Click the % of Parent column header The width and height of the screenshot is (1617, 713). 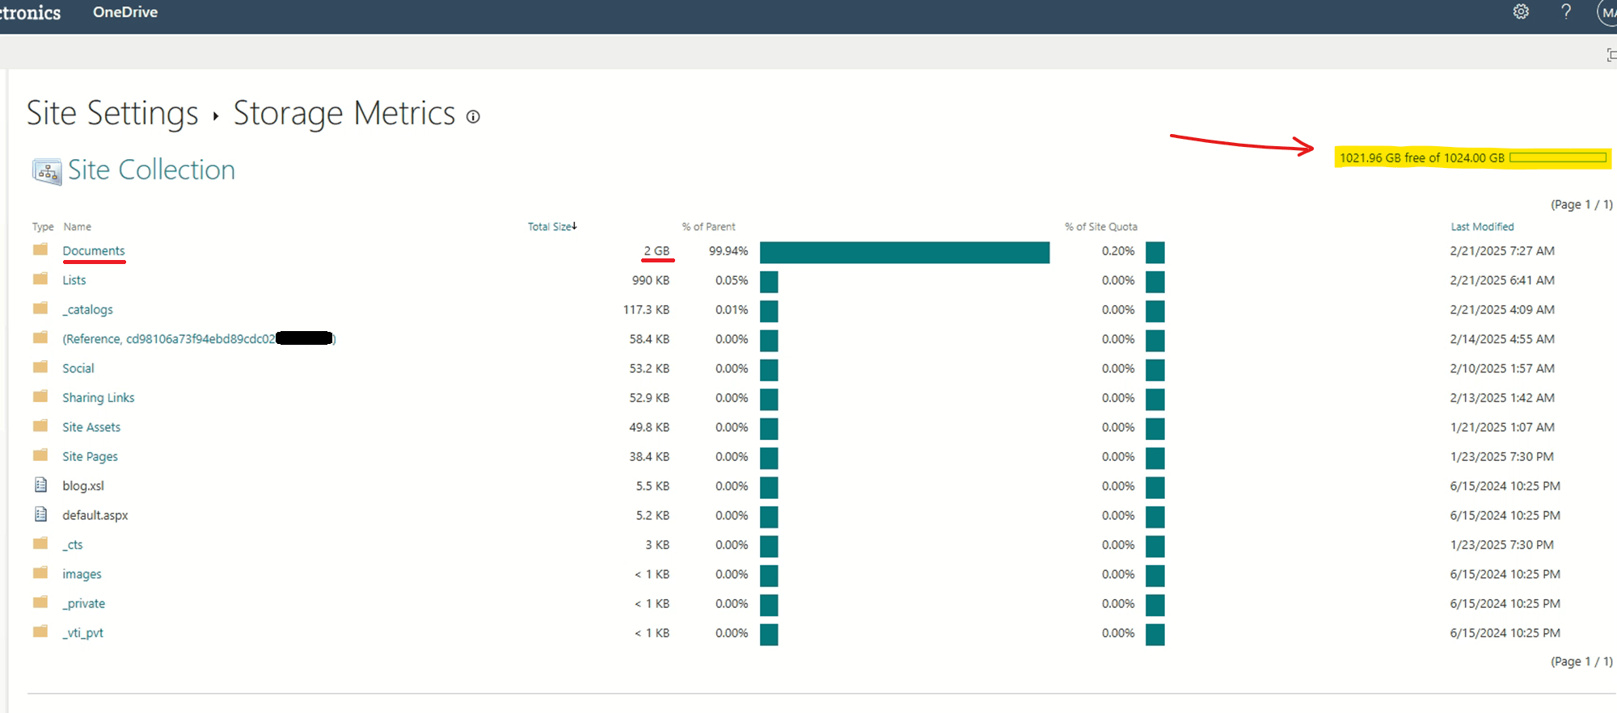[x=709, y=227]
